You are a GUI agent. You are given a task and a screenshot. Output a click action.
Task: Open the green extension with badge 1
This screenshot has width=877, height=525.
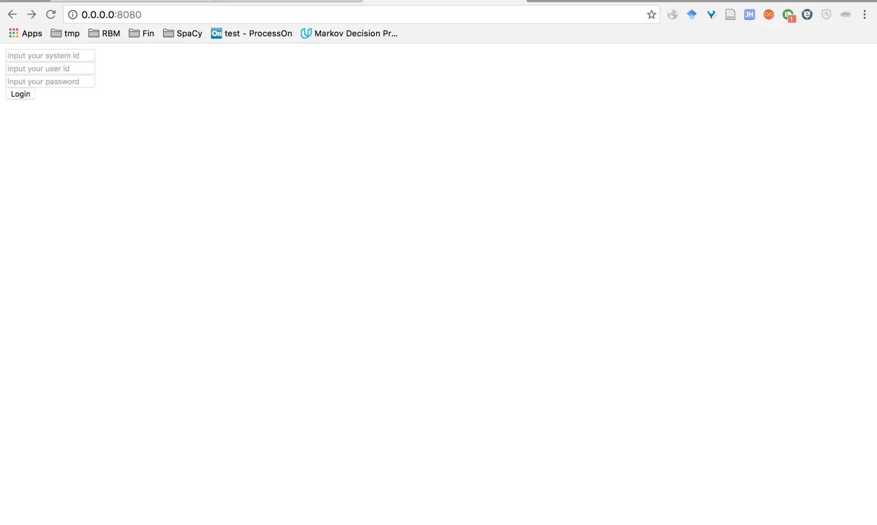click(x=789, y=15)
